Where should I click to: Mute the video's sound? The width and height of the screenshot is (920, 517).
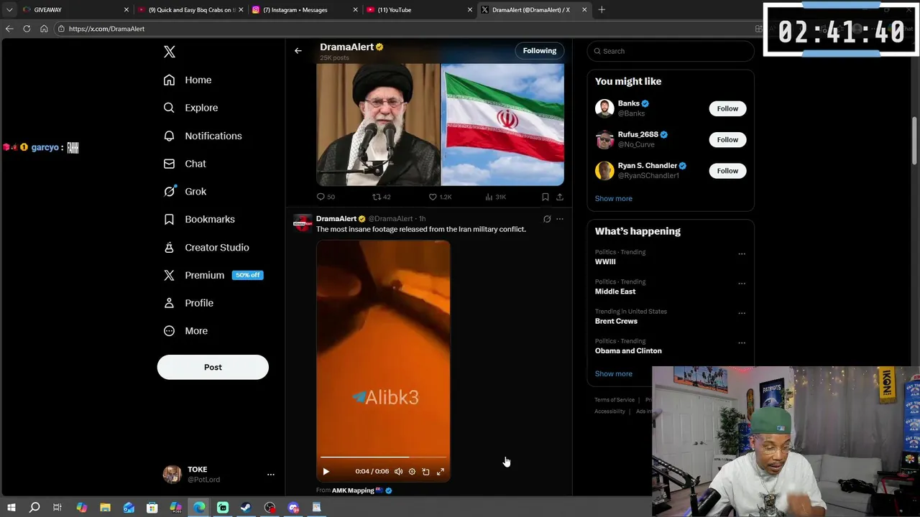[x=398, y=472]
